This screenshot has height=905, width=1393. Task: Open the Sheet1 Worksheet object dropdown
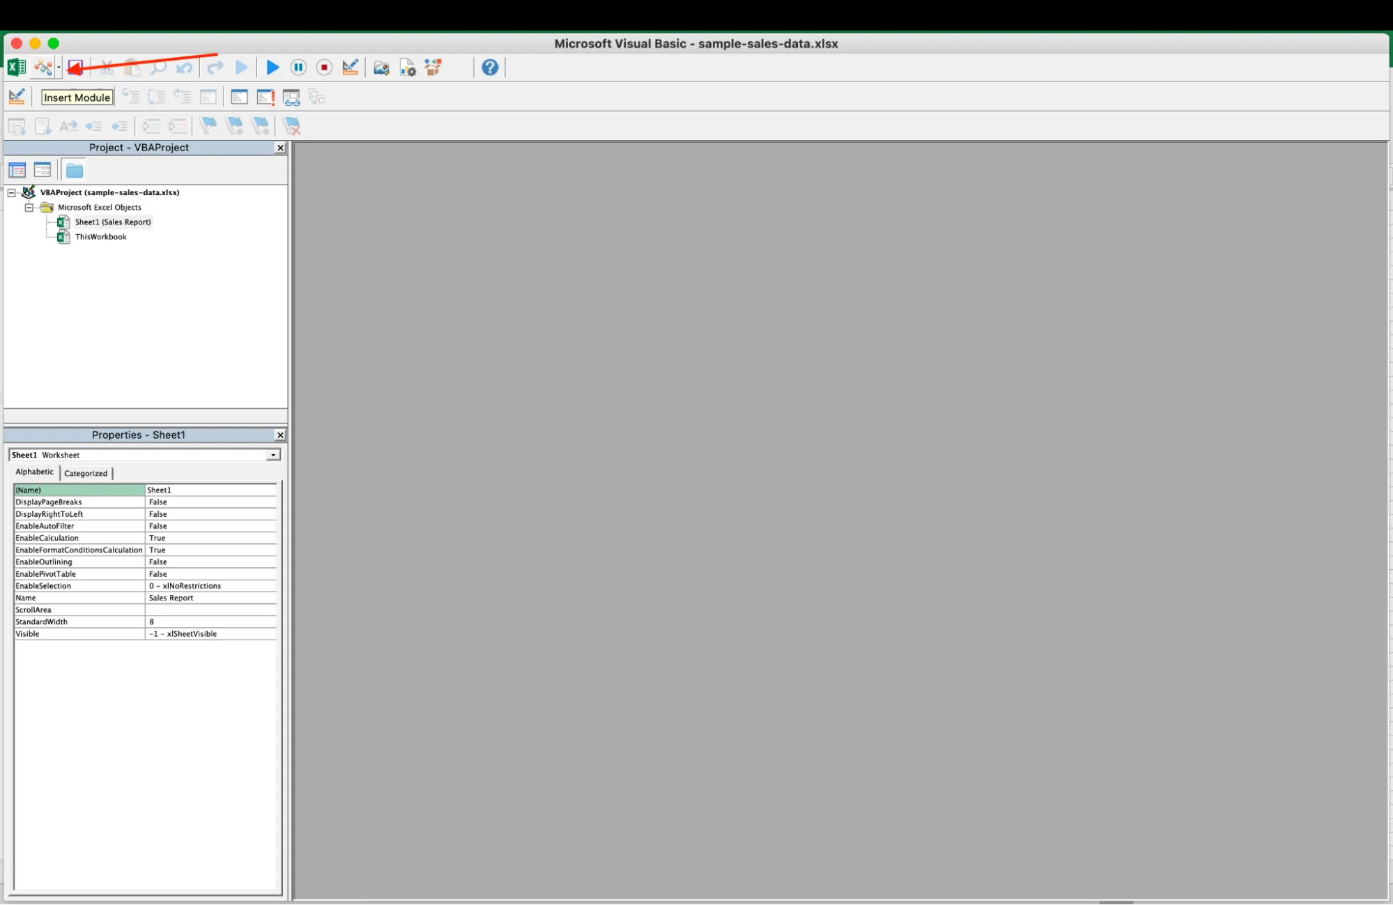[x=272, y=455]
